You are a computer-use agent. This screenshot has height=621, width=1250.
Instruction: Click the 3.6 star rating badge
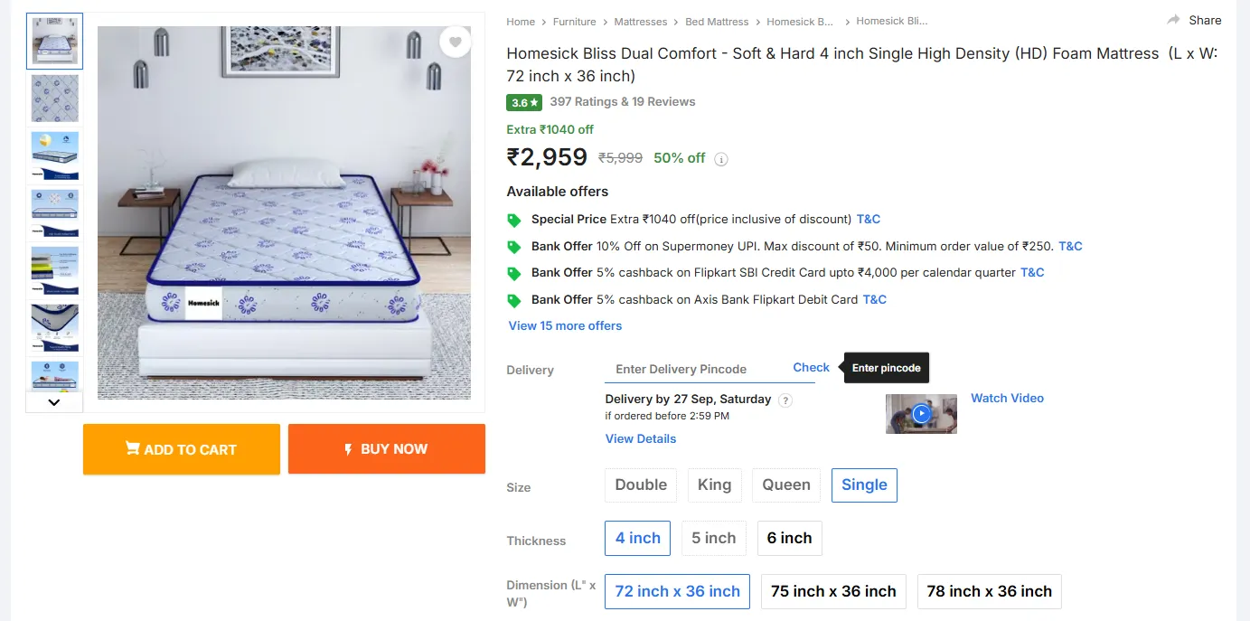coord(524,102)
